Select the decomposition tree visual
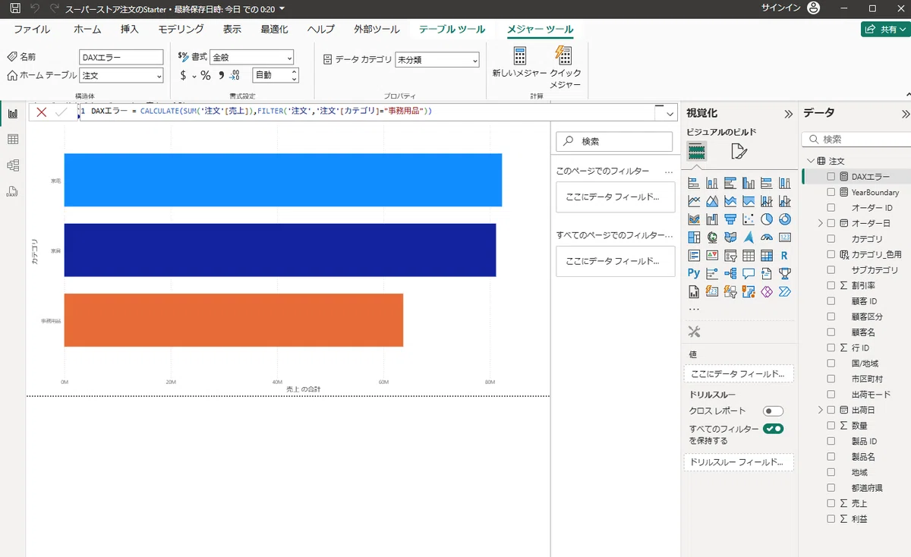This screenshot has height=557, width=911. [x=730, y=273]
